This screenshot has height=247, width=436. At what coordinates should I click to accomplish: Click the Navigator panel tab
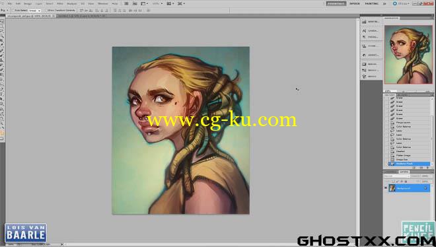pyautogui.click(x=392, y=18)
